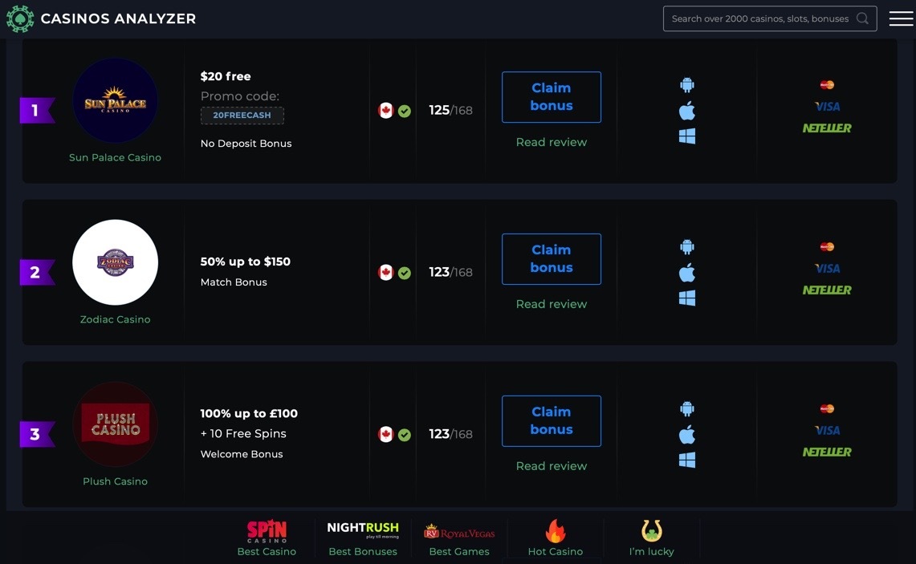Click the 'Welcome Bonus' label
916x564 pixels.
pos(242,454)
